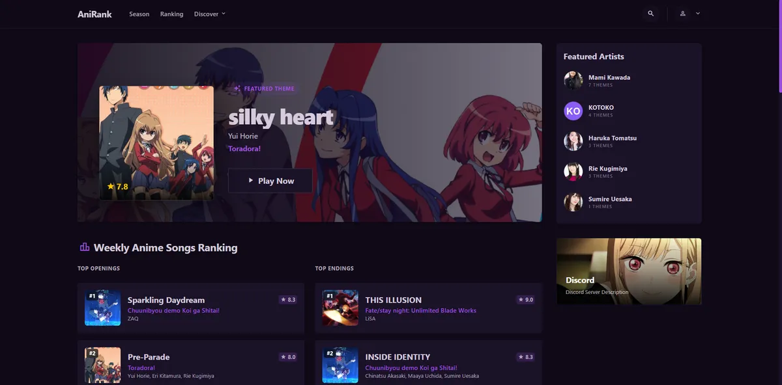Viewport: 782px width, 385px height.
Task: Click the Weekly Anime Songs Ranking chart icon
Action: click(x=84, y=247)
